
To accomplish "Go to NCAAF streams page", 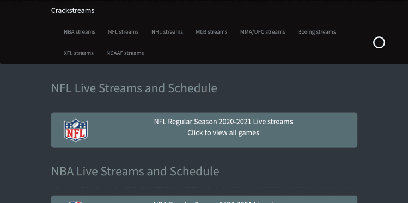I will 125,53.
